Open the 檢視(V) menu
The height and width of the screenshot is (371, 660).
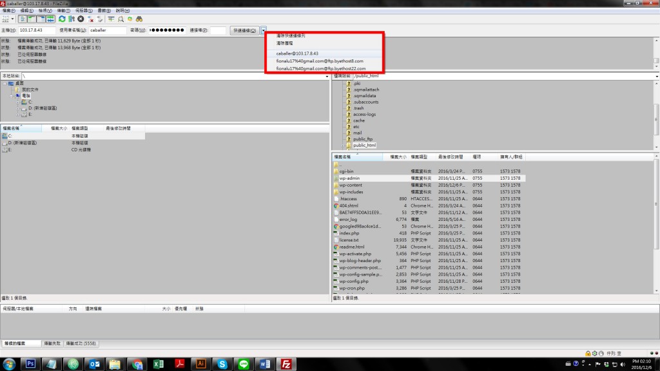[45, 10]
